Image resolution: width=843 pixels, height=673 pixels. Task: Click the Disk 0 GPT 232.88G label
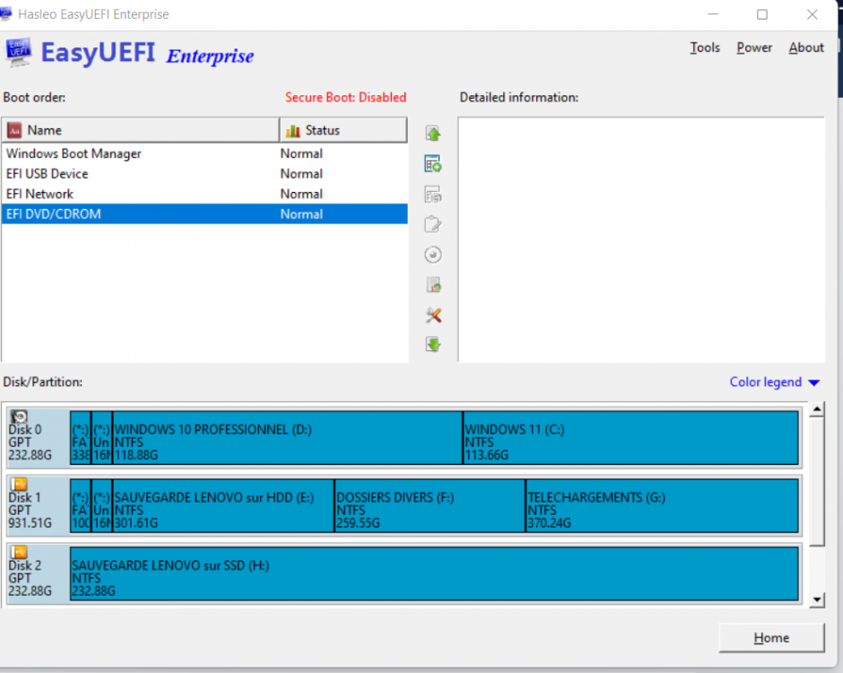point(30,442)
